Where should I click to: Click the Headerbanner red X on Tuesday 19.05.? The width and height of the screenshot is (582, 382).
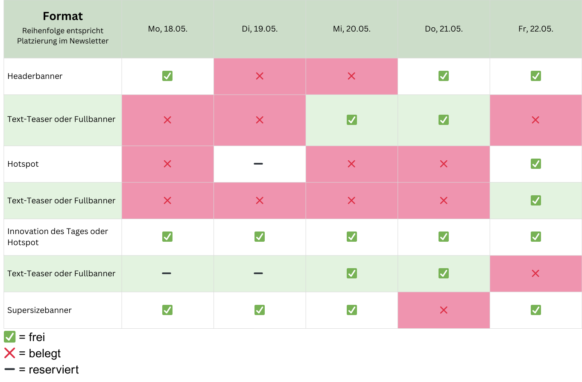click(x=260, y=76)
